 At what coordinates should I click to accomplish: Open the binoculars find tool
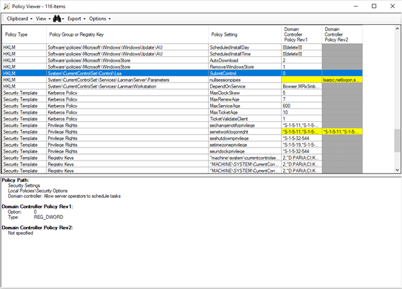coord(57,19)
